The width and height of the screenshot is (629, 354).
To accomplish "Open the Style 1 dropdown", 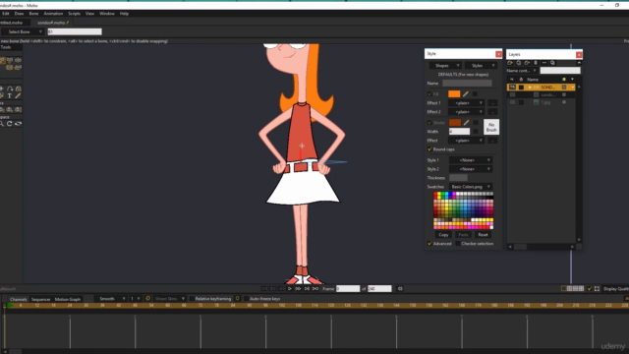I will click(470, 160).
